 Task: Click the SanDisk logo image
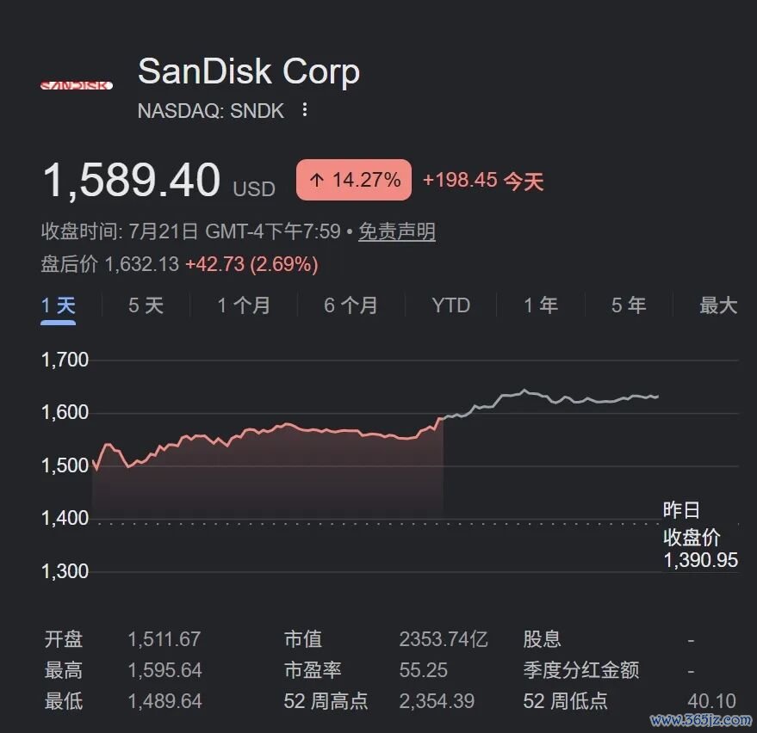click(77, 85)
